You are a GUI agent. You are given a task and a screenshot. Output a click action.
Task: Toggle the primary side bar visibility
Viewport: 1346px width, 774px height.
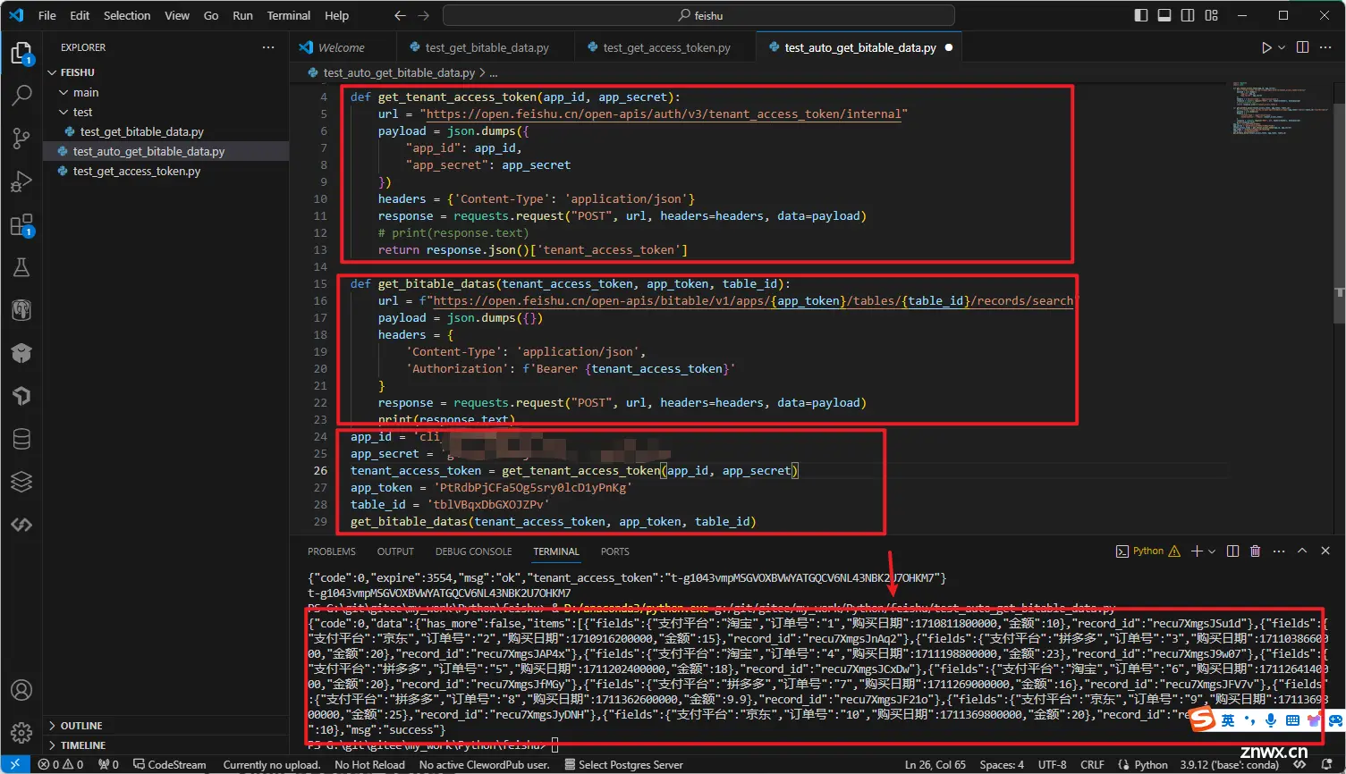click(x=1141, y=15)
